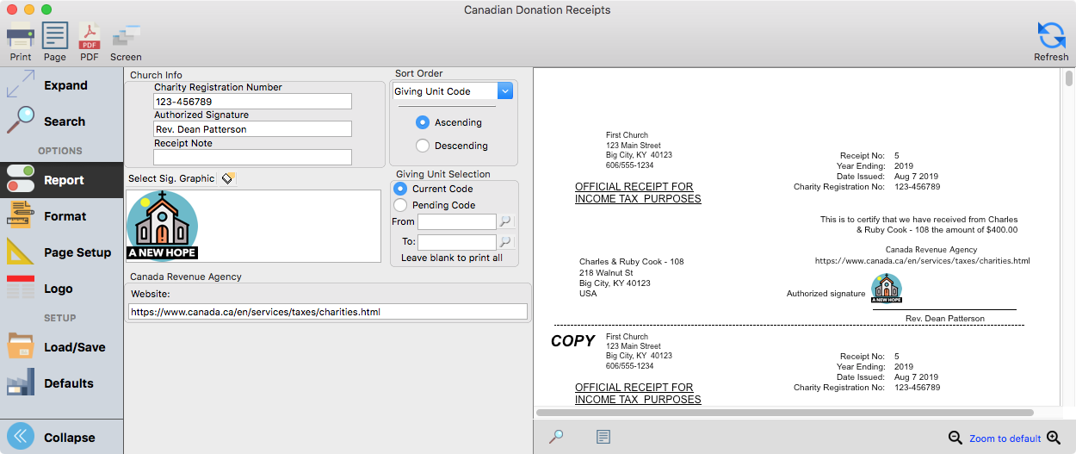Image resolution: width=1076 pixels, height=454 pixels.
Task: Click the Print toolbar icon
Action: click(20, 41)
